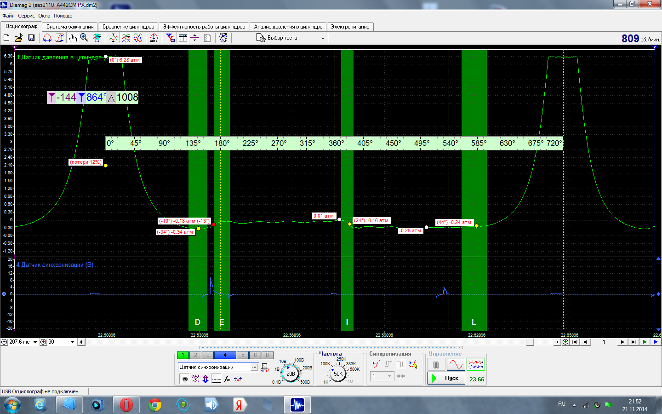Viewport: 662px width, 414px height.
Task: Switch to Анализ давления в цилиндре tab
Action: pyautogui.click(x=288, y=27)
